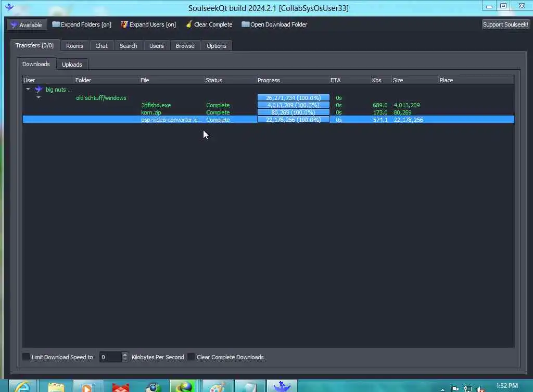Sort by the Folder column header
The height and width of the screenshot is (392, 533).
tap(106, 80)
